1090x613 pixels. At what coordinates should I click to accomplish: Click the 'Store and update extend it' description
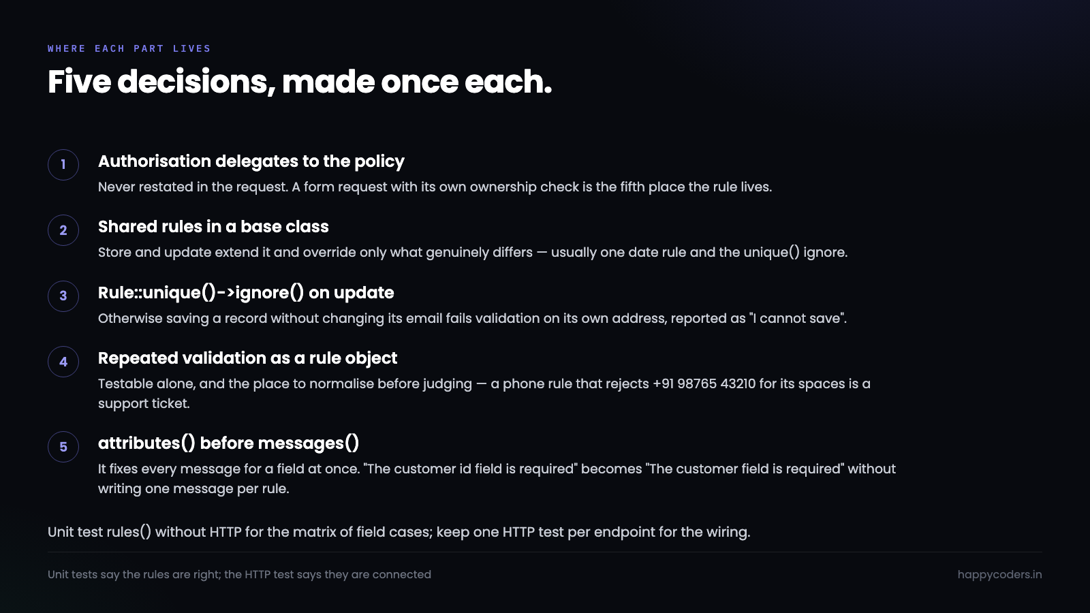[x=473, y=253]
